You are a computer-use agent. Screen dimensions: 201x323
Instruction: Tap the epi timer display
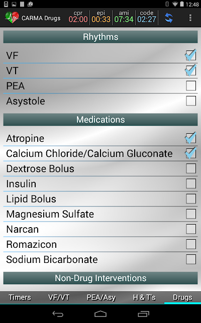point(101,17)
